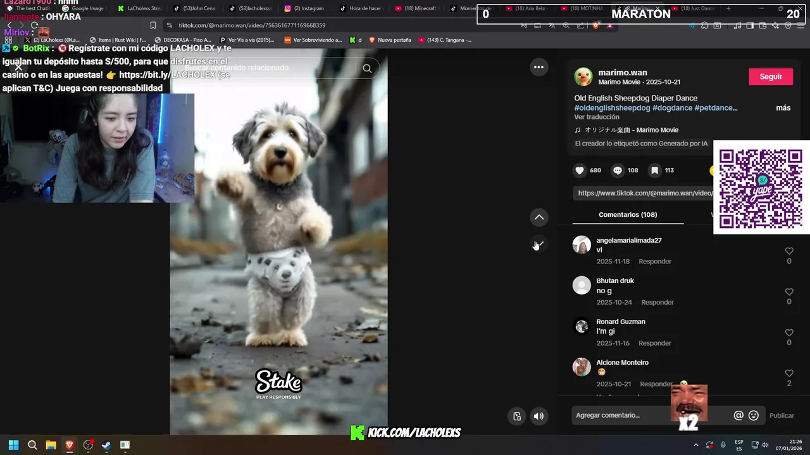The image size is (810, 455).
Task: Like angelamarialimada27's comment
Action: pos(789,251)
